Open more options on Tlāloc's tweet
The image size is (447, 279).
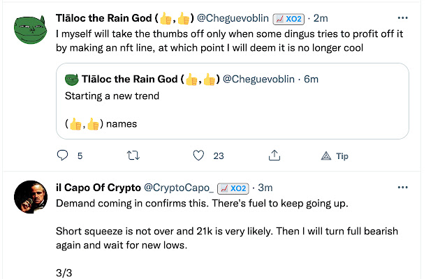pyautogui.click(x=402, y=18)
